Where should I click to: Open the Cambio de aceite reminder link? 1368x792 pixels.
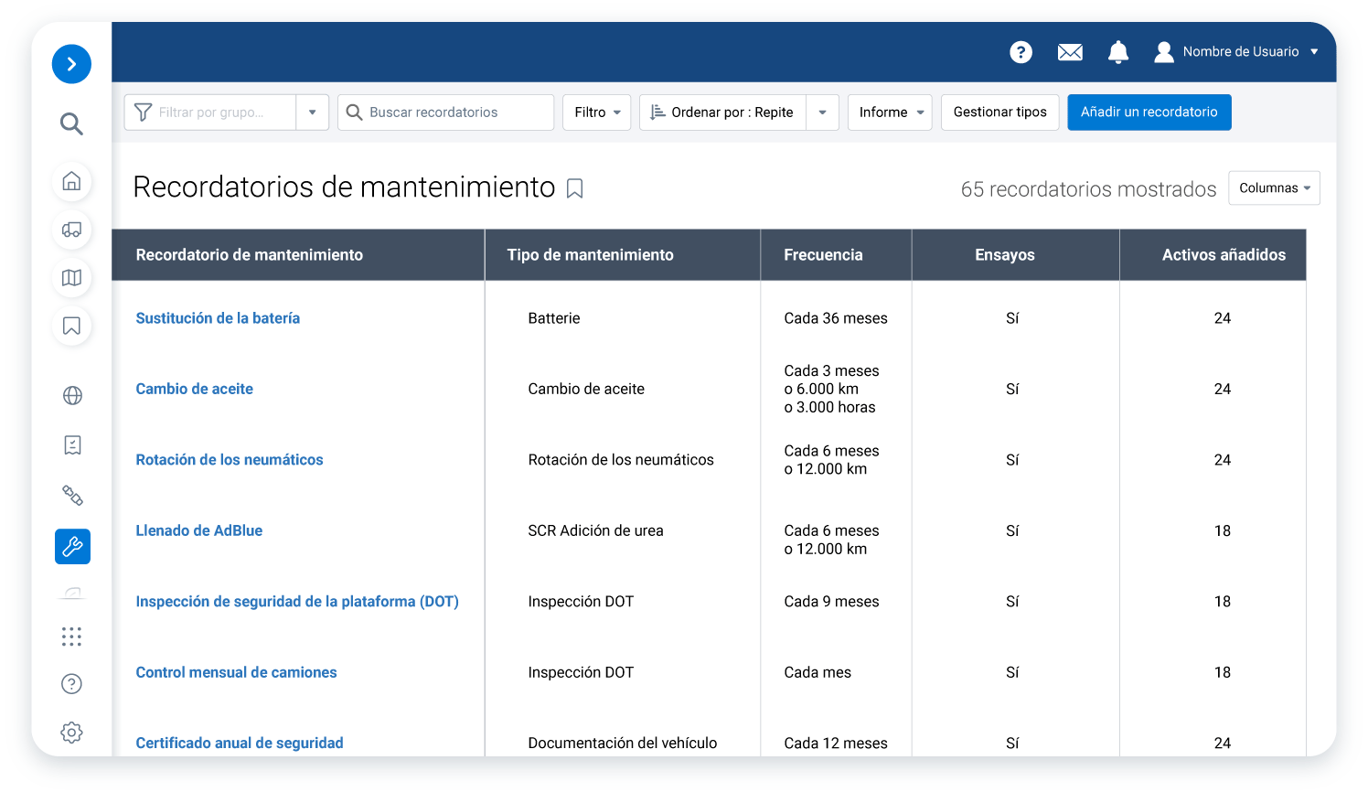pyautogui.click(x=194, y=389)
